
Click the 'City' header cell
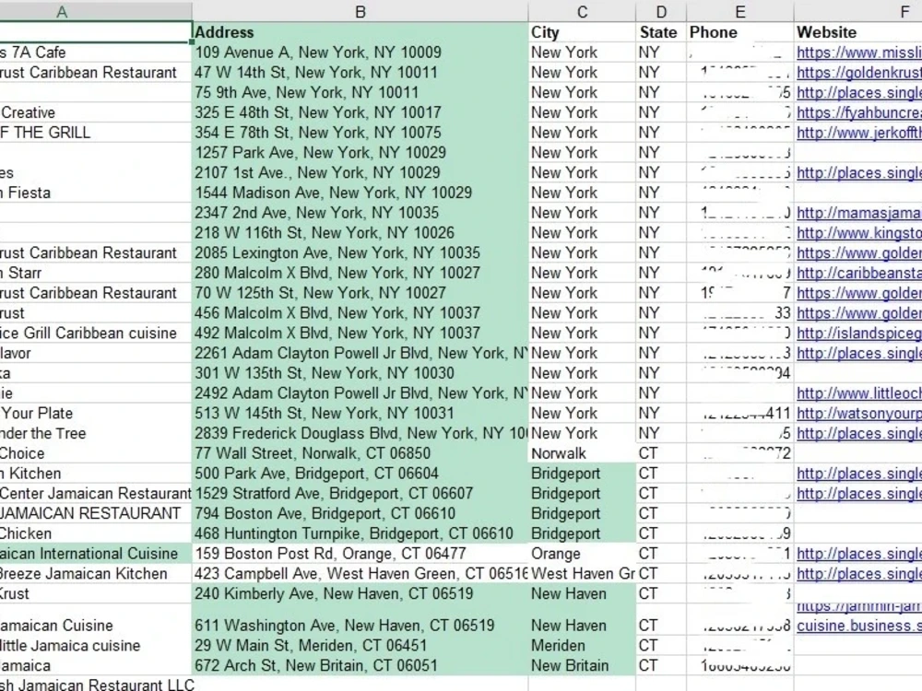click(x=582, y=32)
